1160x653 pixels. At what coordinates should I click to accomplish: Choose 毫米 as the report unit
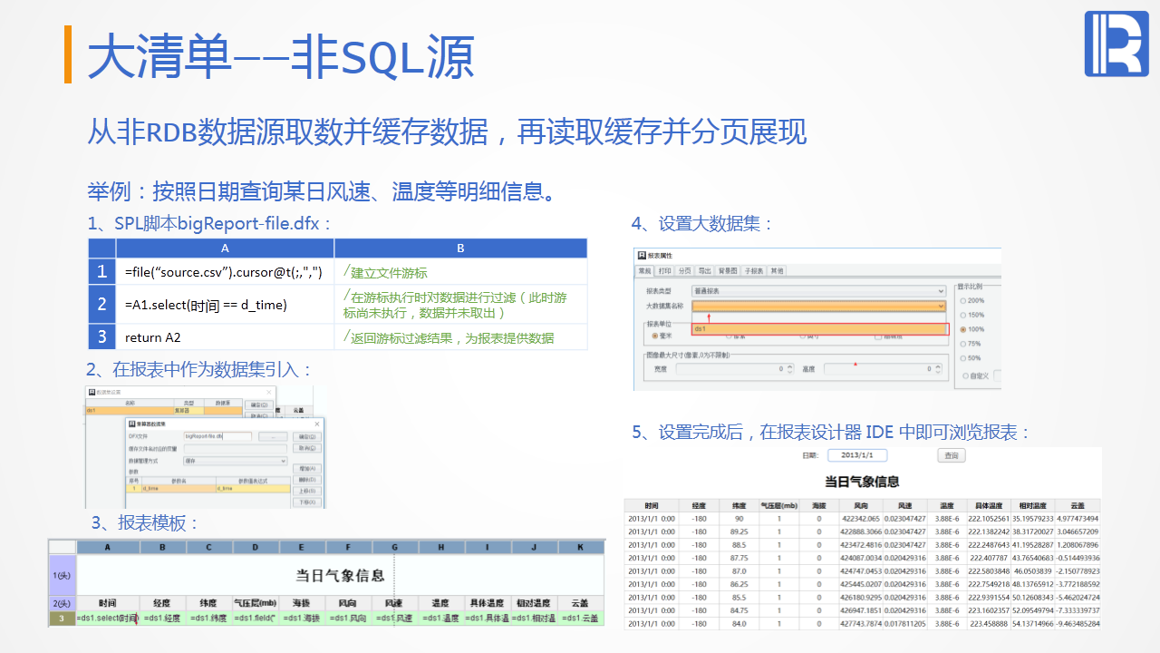click(x=654, y=336)
